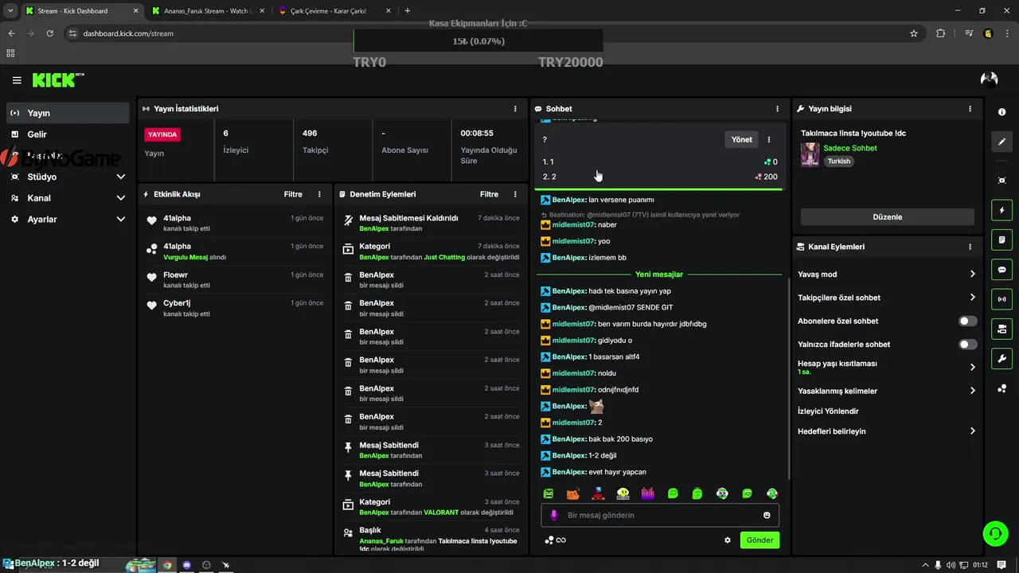Open the Etkinlik Akışı panel three-dot menu
Screen dimensions: 1019x573
coord(319,194)
